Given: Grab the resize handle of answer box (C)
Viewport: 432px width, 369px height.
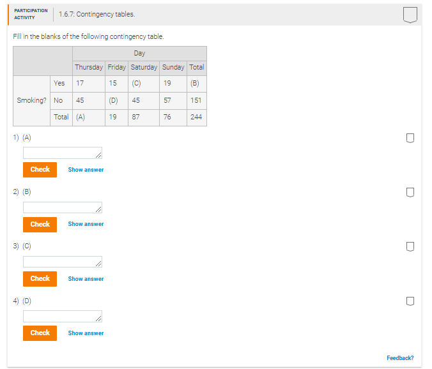Looking at the screenshot, I should point(98,264).
